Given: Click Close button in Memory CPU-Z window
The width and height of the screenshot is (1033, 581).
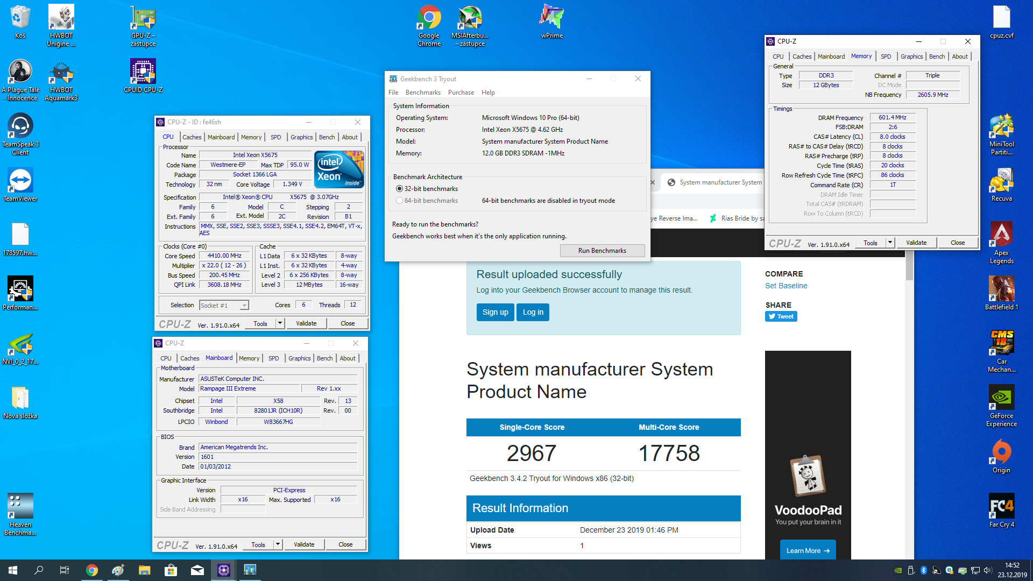Looking at the screenshot, I should (x=958, y=243).
